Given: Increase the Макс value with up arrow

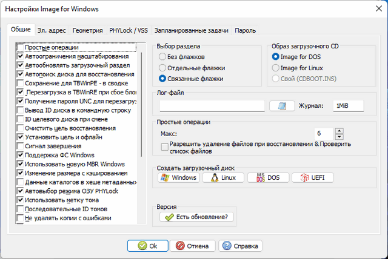Looking at the screenshot, I should tap(339, 130).
